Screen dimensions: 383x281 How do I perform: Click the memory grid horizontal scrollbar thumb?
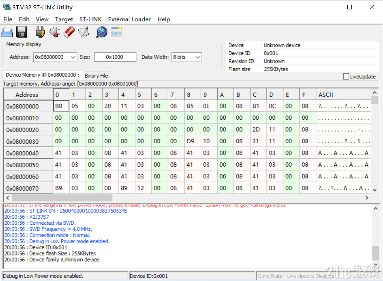click(x=62, y=198)
